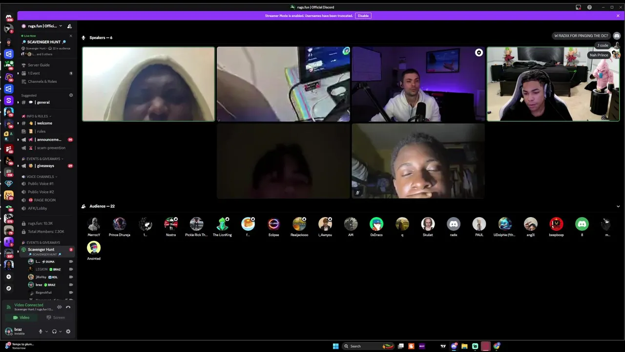Join Public Voice #2 channel
This screenshot has height=352, width=625.
click(47, 192)
